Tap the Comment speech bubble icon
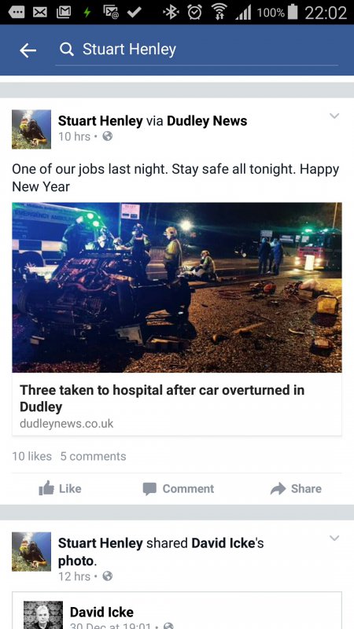Screen dimensions: 354x629 point(149,489)
